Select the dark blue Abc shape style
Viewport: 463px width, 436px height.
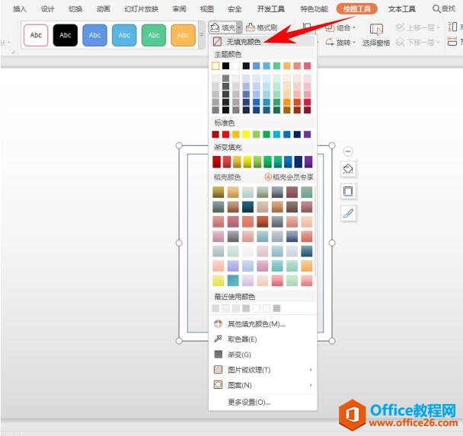point(94,35)
